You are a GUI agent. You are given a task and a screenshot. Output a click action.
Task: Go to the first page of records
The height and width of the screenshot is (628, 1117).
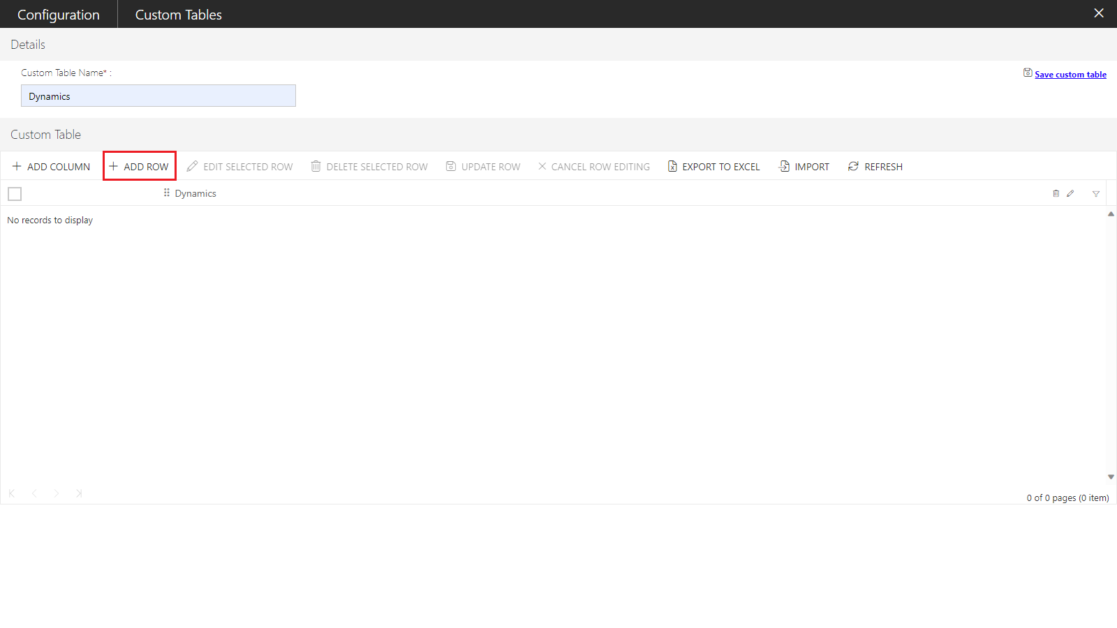point(12,493)
